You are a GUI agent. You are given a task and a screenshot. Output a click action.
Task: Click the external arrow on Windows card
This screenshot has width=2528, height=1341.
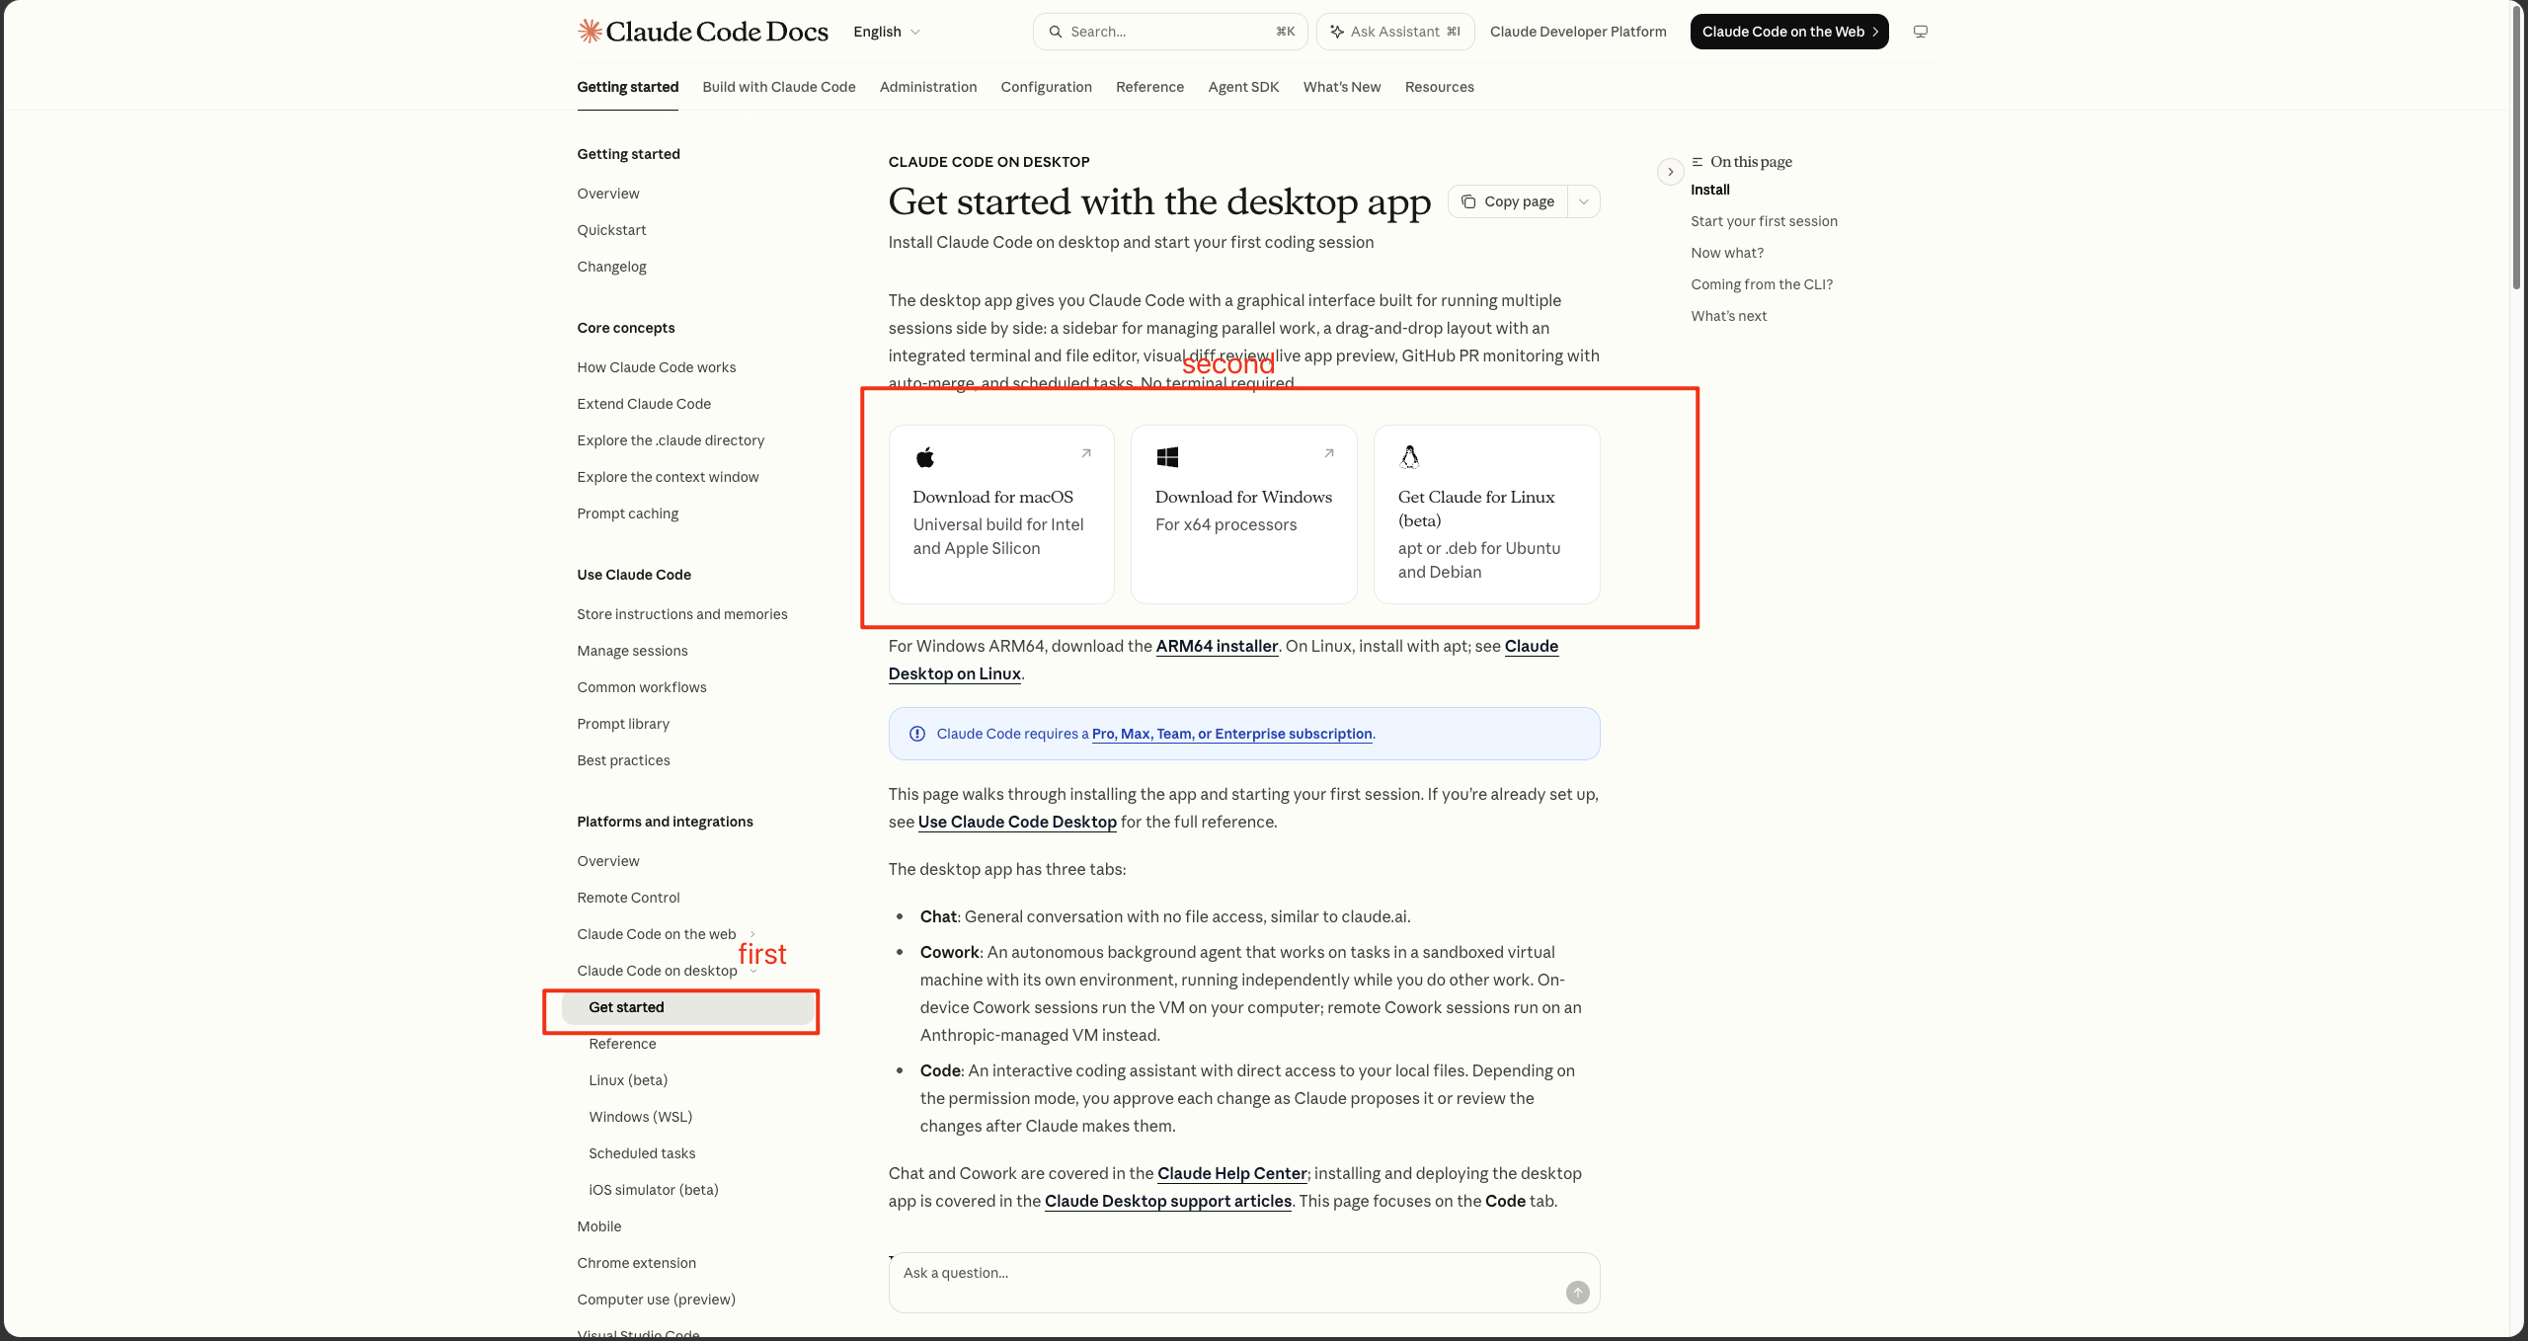click(1329, 453)
